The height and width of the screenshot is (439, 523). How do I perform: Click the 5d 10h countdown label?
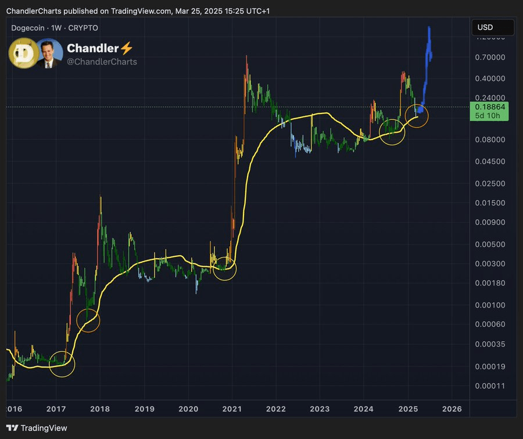[488, 116]
